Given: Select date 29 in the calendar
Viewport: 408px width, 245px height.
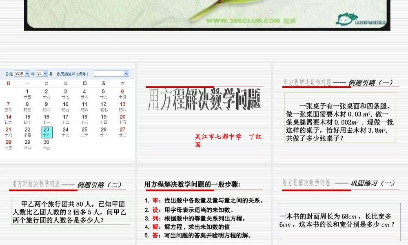Looking at the screenshot, I should (x=27, y=145).
